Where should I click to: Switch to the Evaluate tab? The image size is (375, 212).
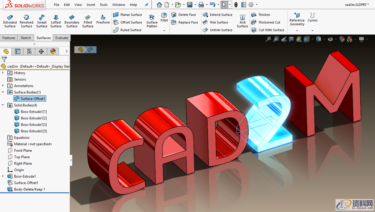tap(62, 38)
